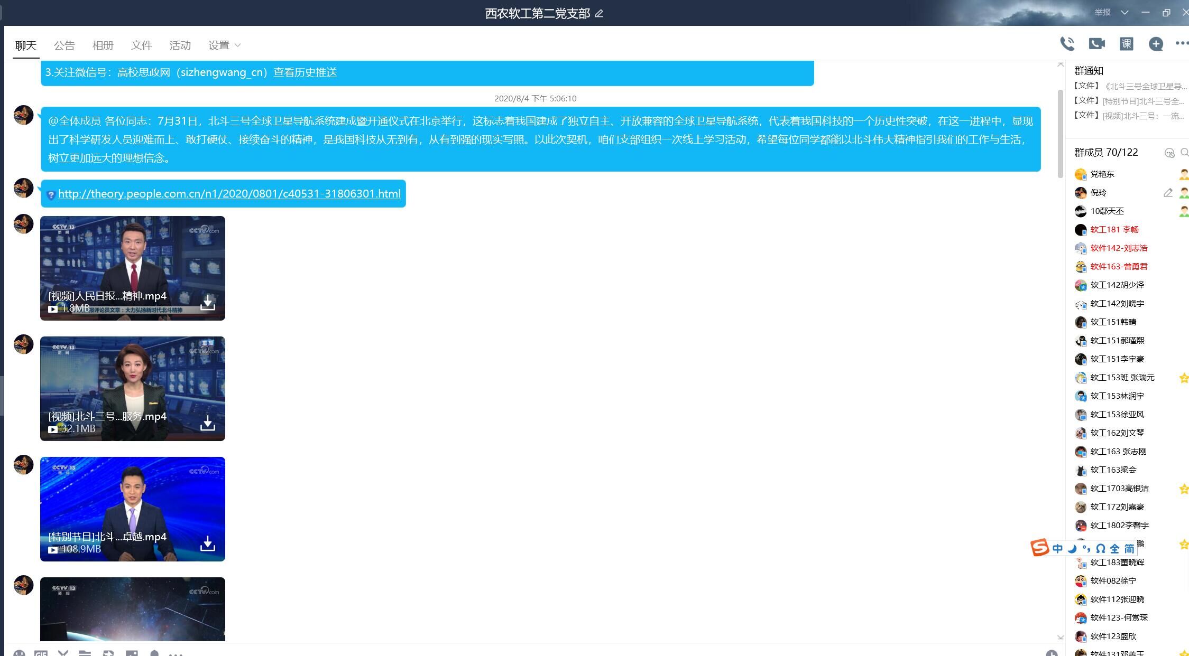The height and width of the screenshot is (656, 1189).
Task: Toggle Sogou full-width 全 mode
Action: coord(1114,548)
